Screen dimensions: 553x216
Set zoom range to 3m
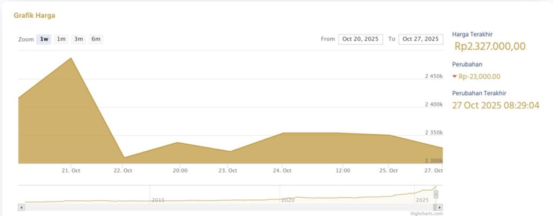point(78,39)
